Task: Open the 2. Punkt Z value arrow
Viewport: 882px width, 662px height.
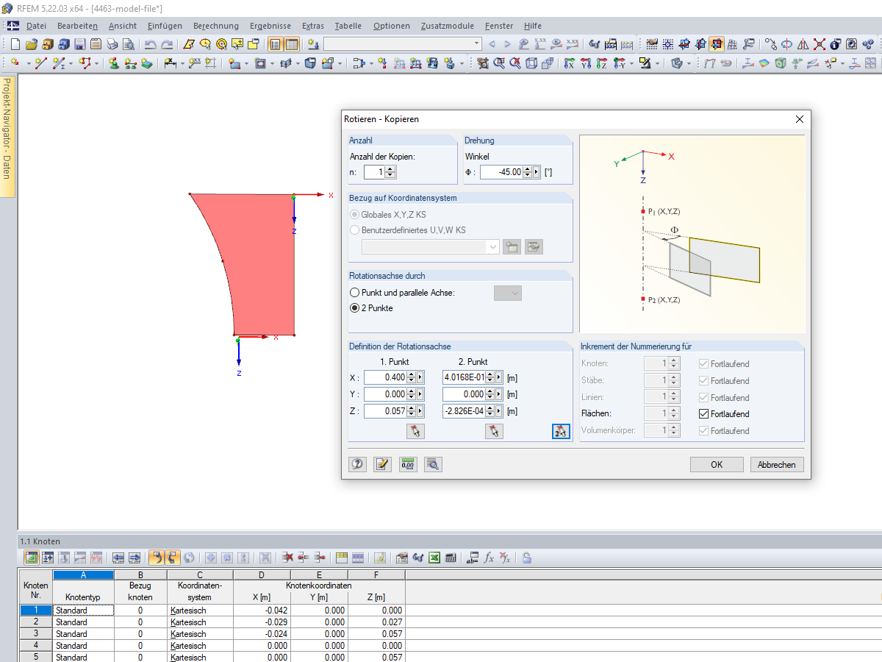Action: point(500,412)
